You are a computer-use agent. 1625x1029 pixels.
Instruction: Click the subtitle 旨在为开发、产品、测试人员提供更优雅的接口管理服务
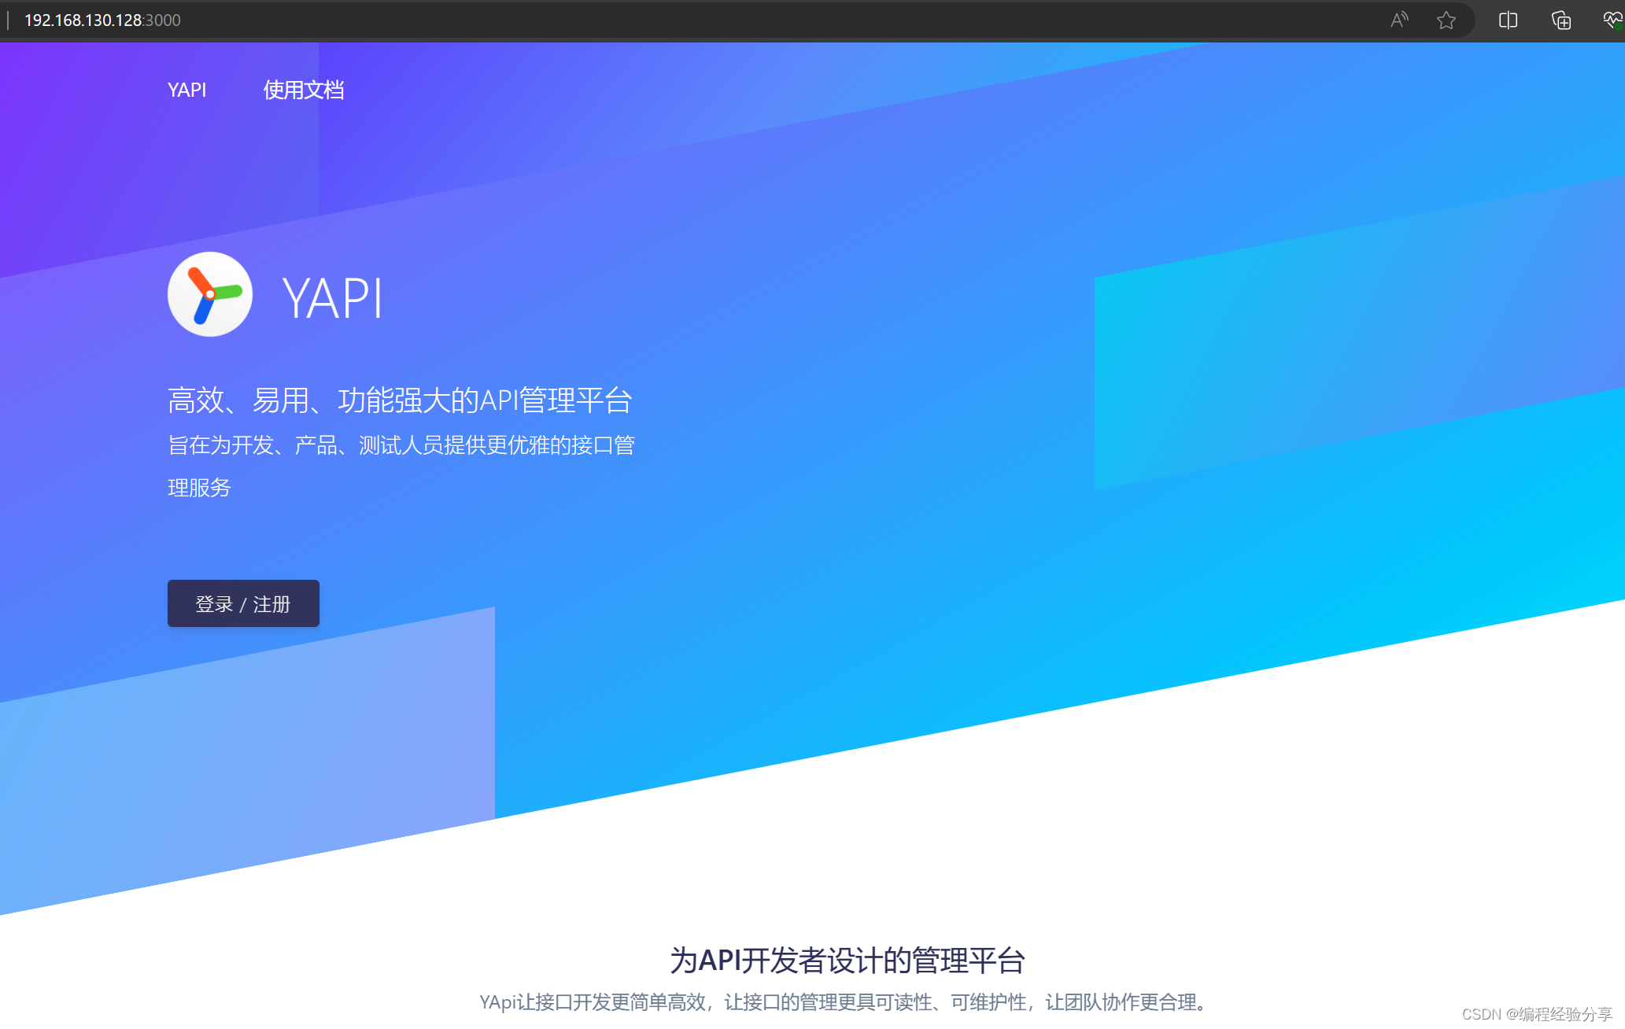401,466
